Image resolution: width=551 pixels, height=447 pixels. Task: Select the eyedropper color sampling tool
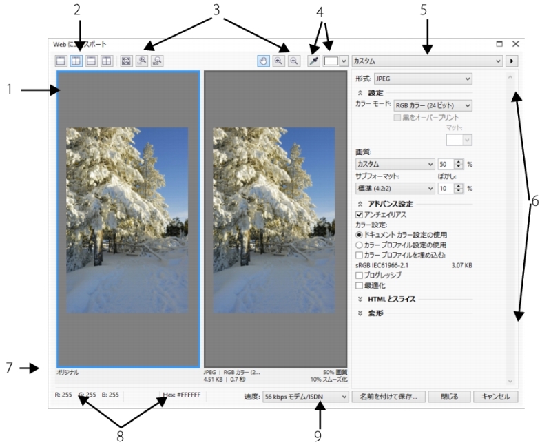313,61
